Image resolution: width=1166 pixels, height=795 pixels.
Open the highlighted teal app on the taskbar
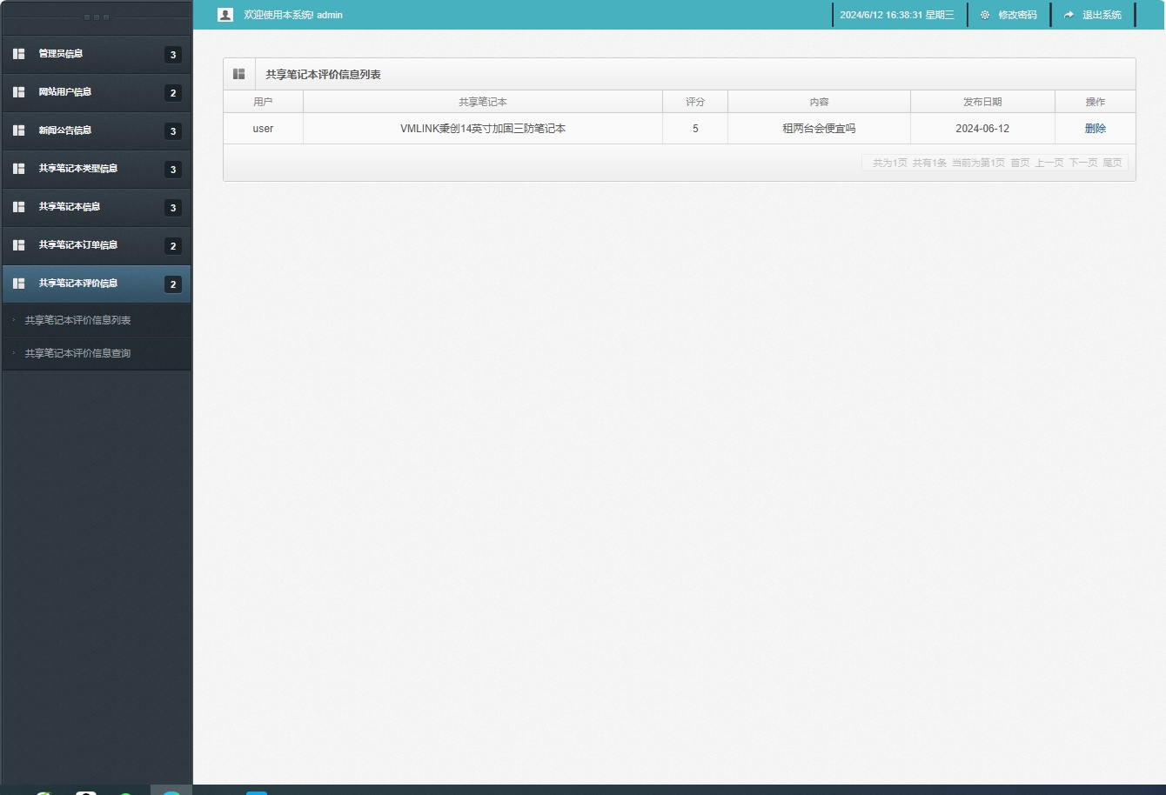(171, 792)
